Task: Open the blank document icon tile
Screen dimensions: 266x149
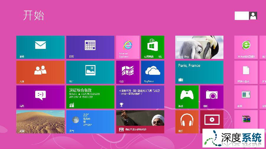Action: point(246,72)
